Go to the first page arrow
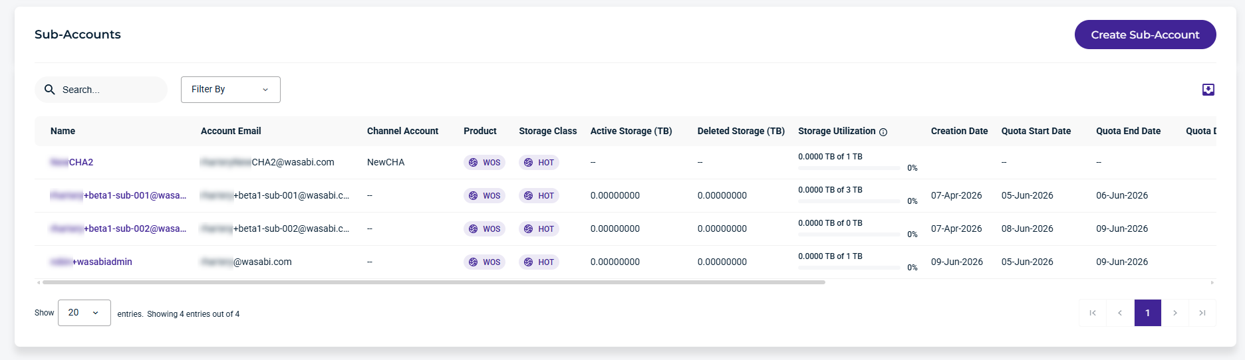The image size is (1245, 360). pyautogui.click(x=1093, y=313)
